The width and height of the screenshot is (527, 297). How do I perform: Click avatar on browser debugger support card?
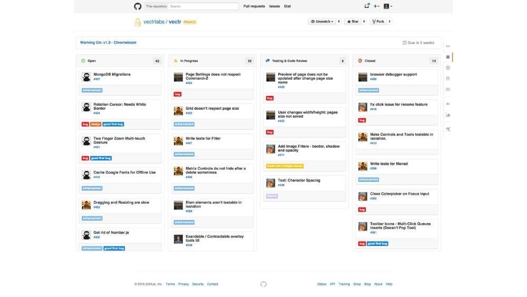tap(363, 77)
